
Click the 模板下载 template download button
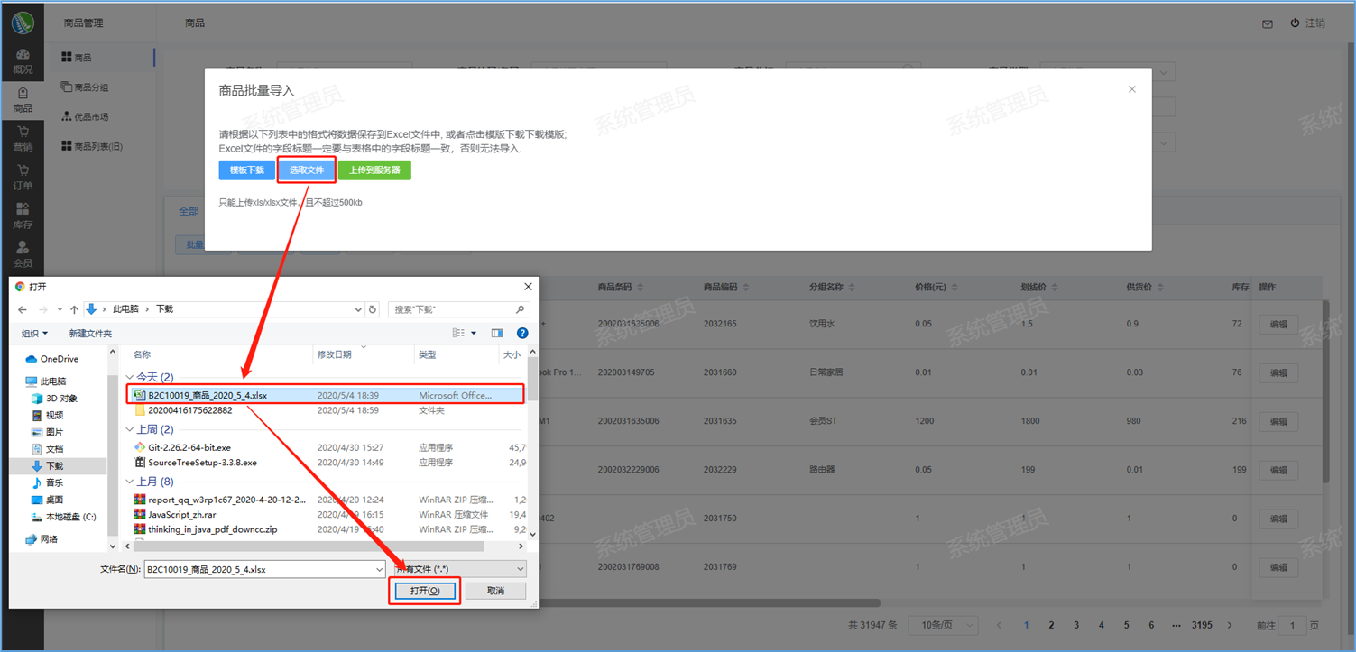pos(246,170)
